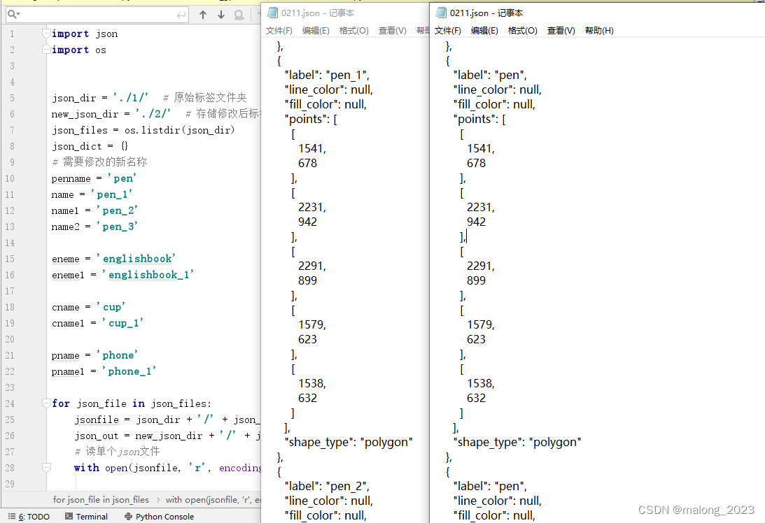Viewport: 765px width, 523px height.
Task: Open the 编辑(E) menu in left Notepad
Action: [x=315, y=30]
